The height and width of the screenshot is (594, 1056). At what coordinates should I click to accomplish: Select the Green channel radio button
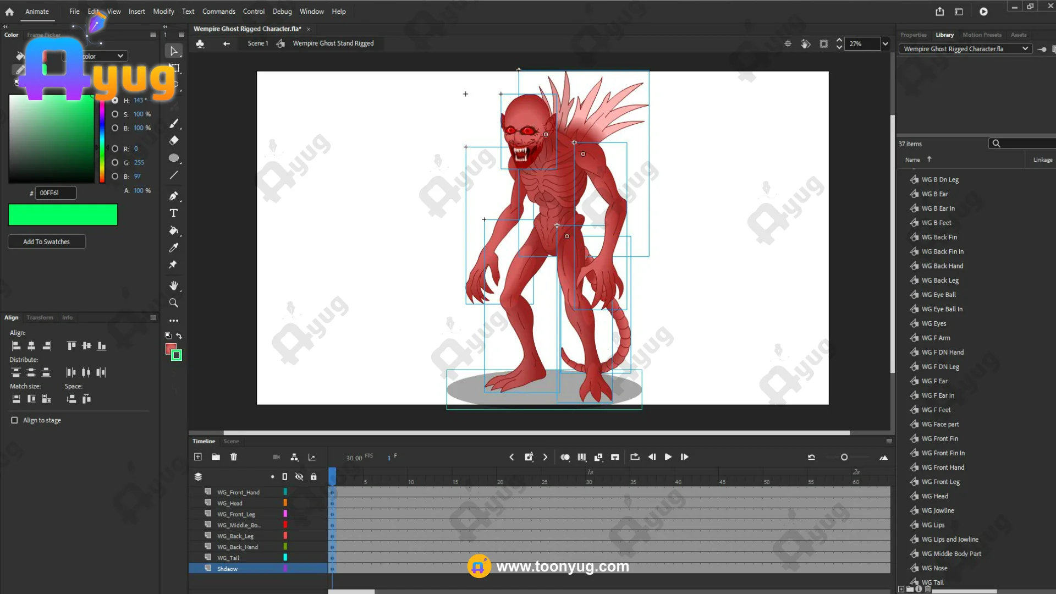click(115, 162)
